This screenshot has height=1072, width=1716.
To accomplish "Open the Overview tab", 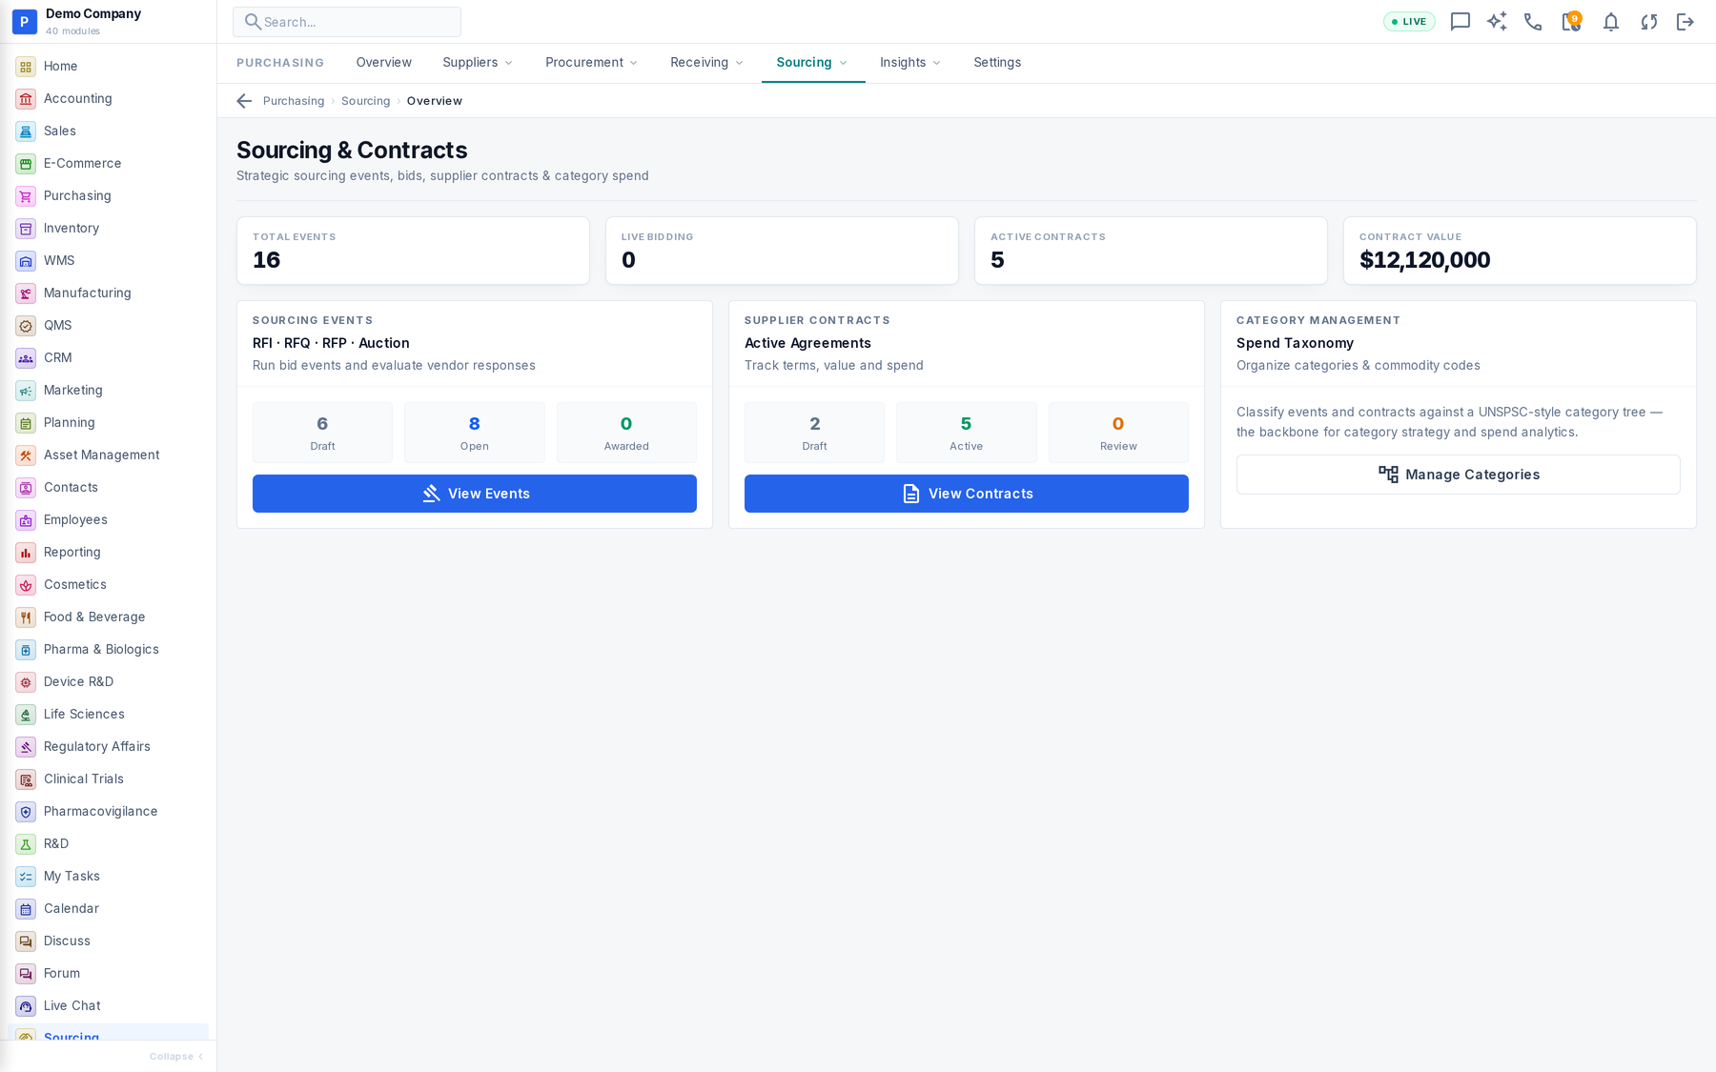I will point(384,63).
